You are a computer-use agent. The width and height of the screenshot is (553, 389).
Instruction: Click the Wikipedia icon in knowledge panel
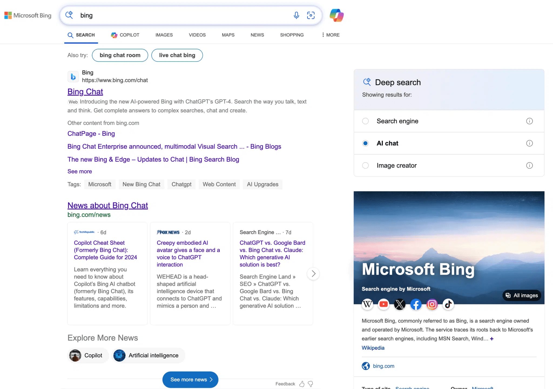click(x=367, y=304)
